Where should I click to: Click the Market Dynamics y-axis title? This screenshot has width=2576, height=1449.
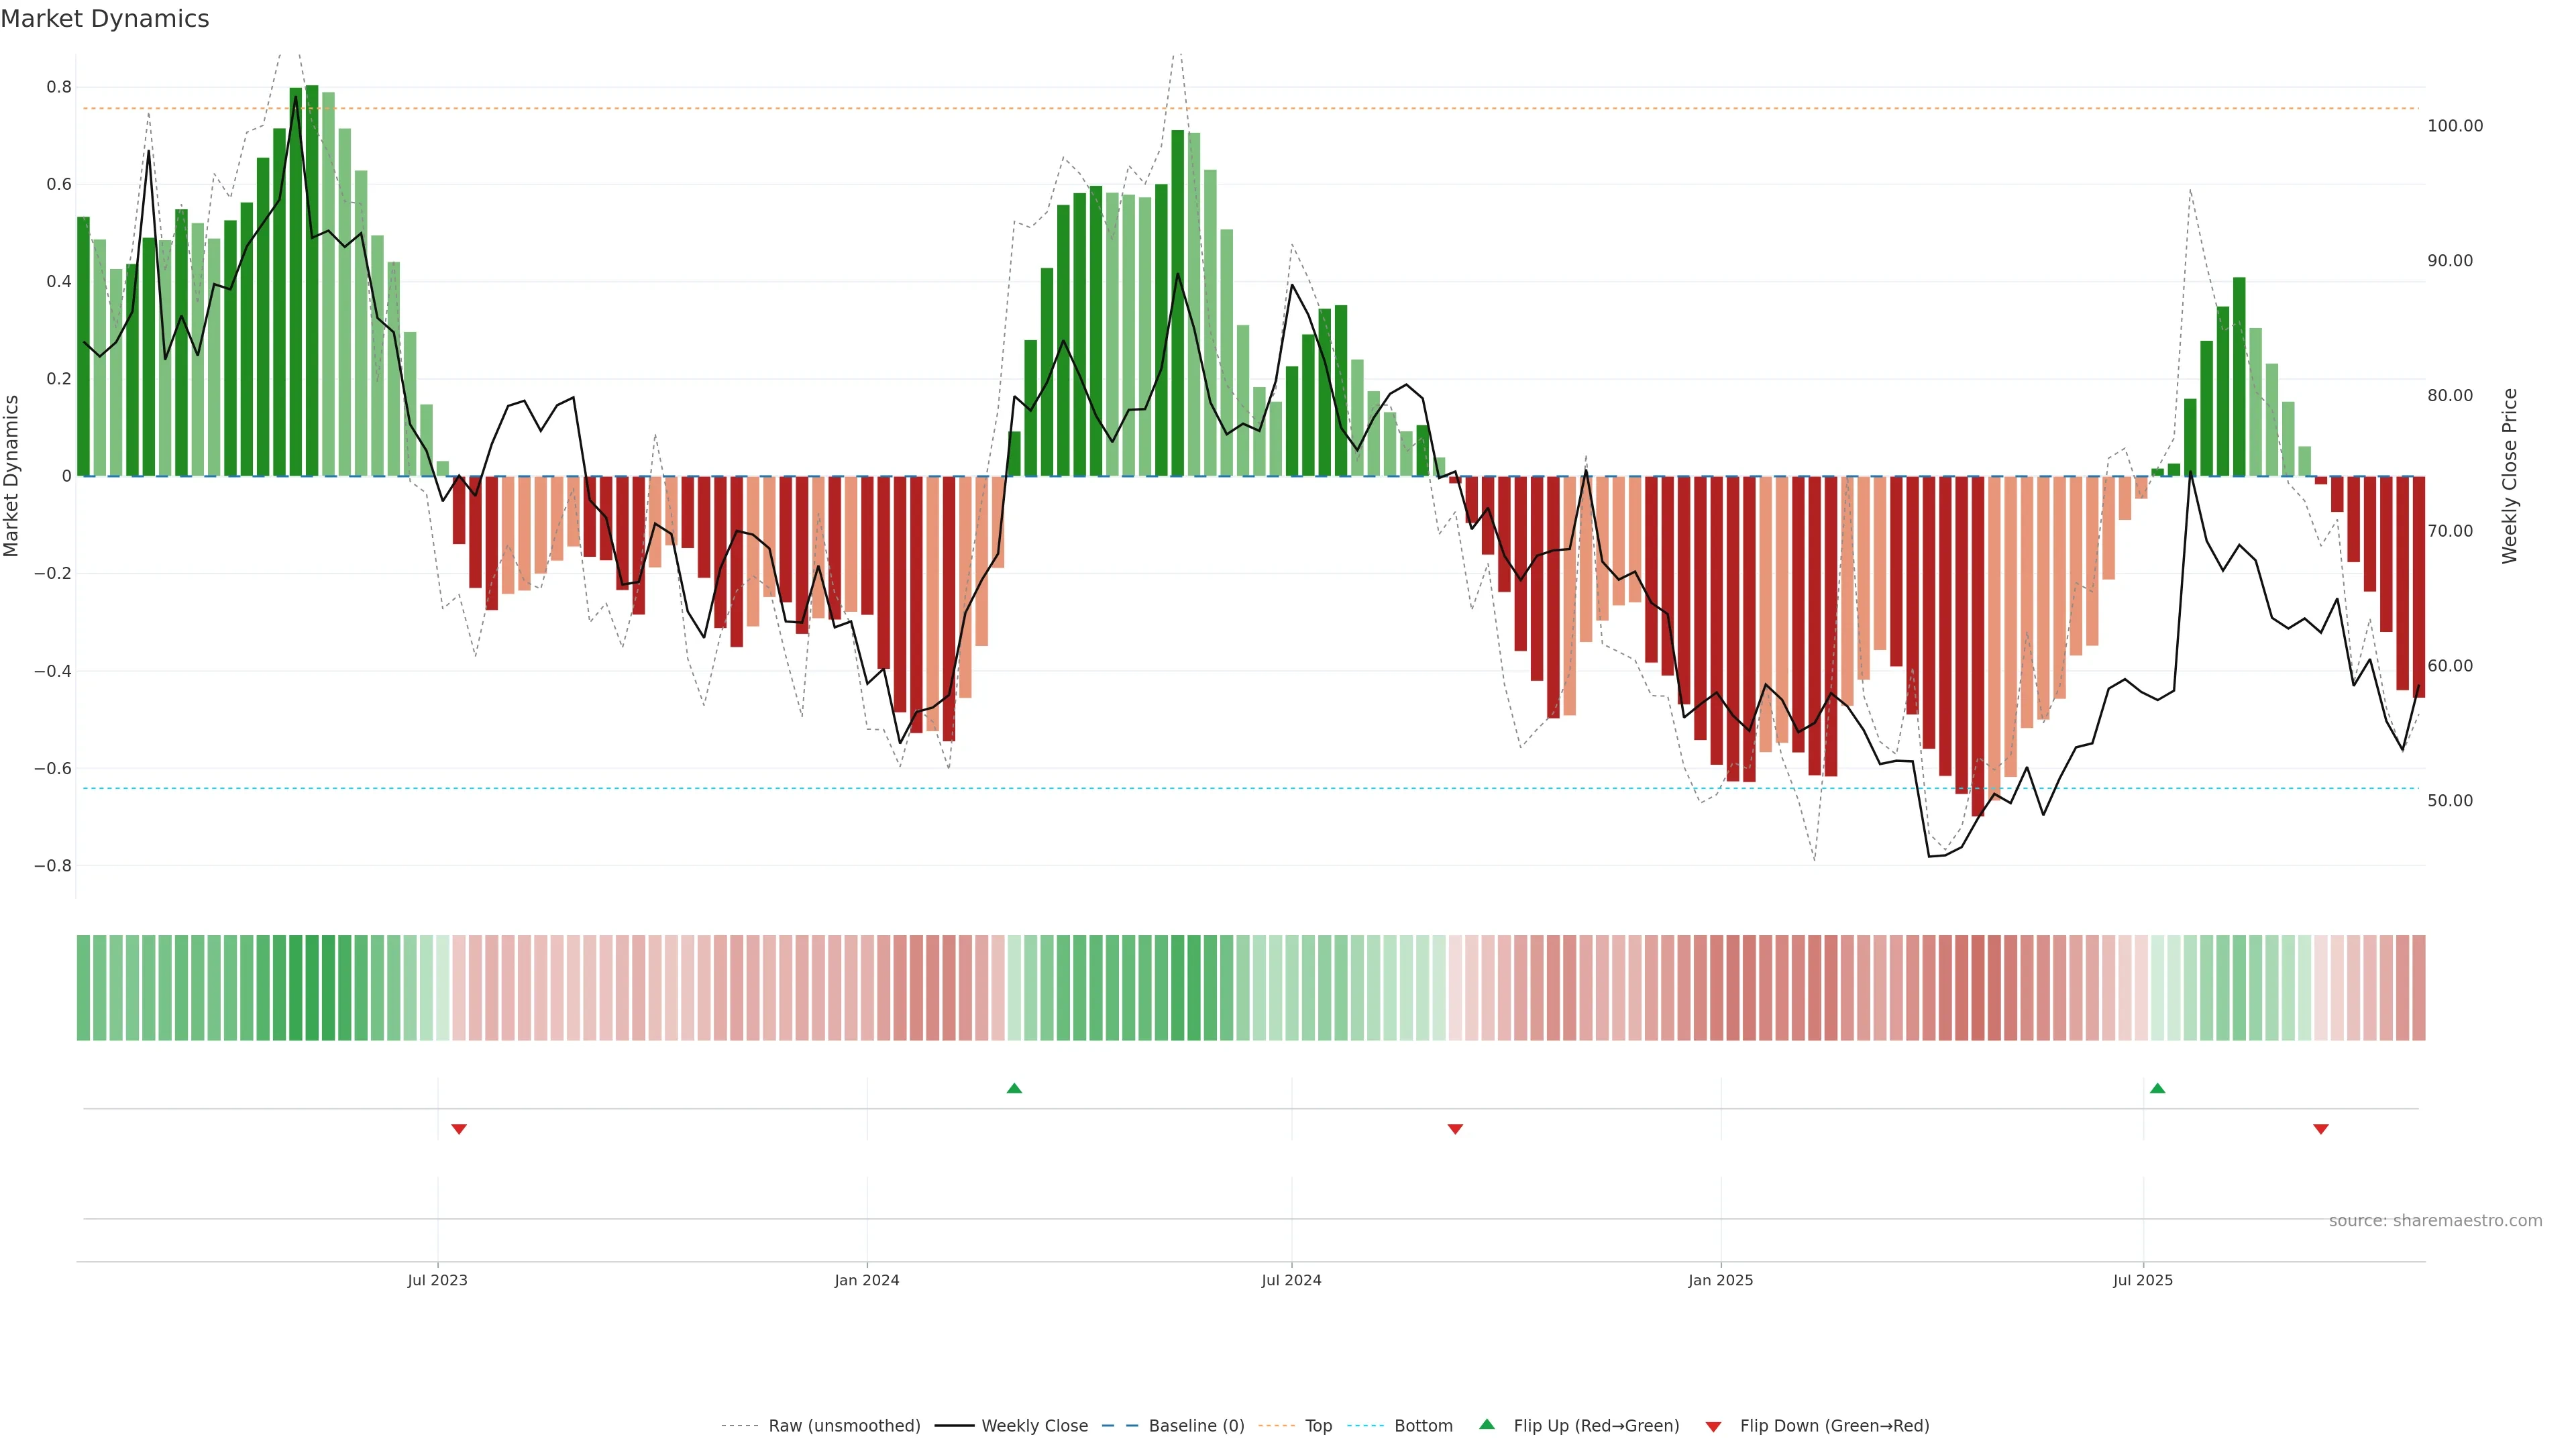[x=12, y=476]
